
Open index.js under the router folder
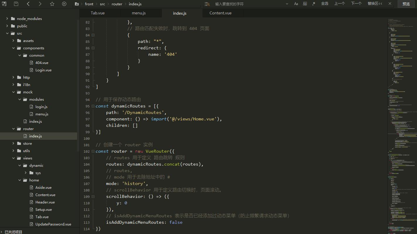(x=35, y=136)
